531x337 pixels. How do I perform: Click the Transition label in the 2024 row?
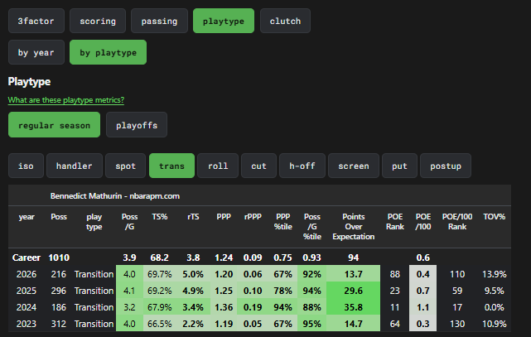click(x=94, y=307)
